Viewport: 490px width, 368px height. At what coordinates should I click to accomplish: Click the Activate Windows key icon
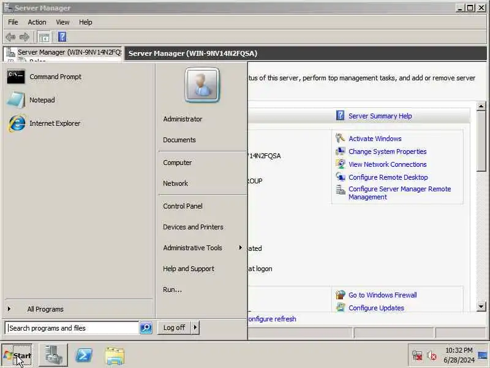coord(340,138)
